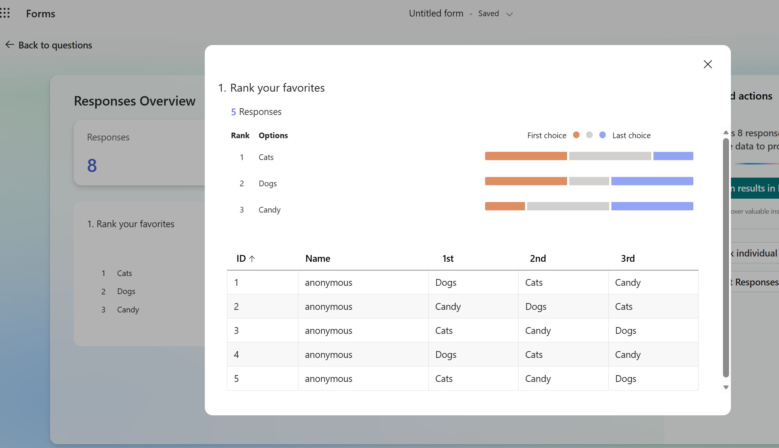Click the scrollbar down arrow
This screenshot has height=448, width=779.
[726, 387]
